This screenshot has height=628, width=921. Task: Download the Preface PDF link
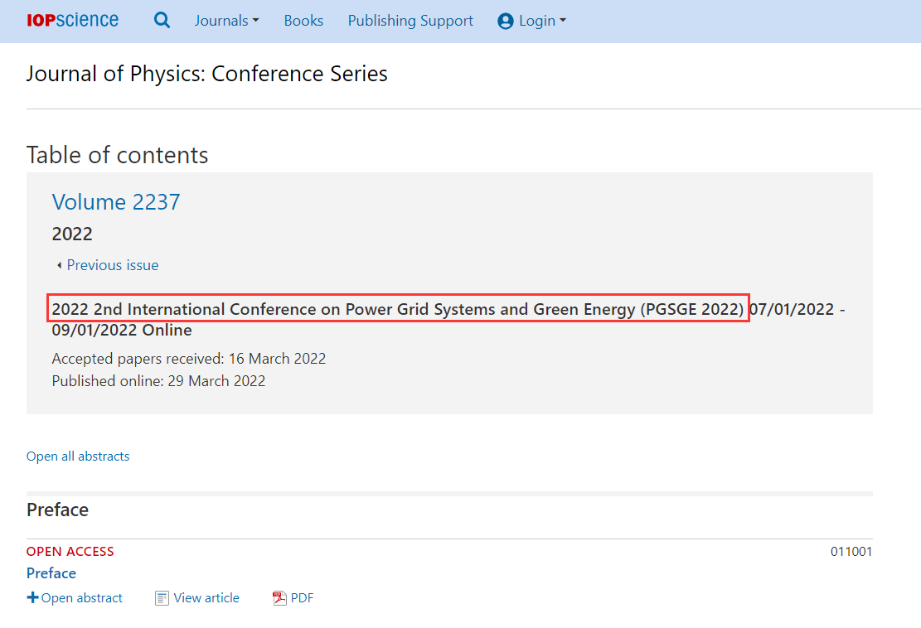(302, 597)
